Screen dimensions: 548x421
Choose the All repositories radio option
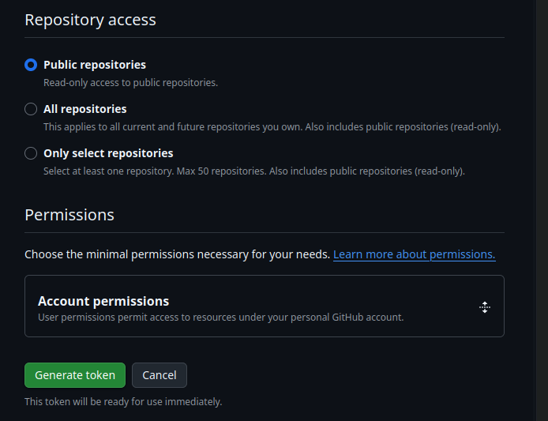tap(31, 109)
